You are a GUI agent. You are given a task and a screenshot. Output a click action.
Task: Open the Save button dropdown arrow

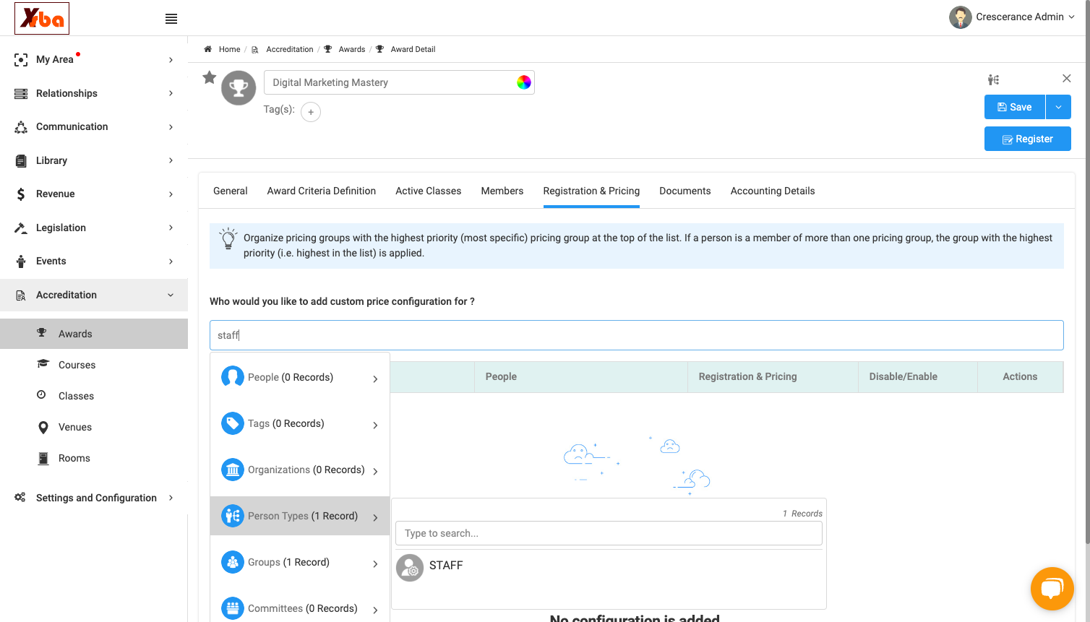point(1058,107)
